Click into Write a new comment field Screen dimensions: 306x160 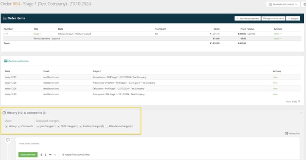tap(158, 144)
